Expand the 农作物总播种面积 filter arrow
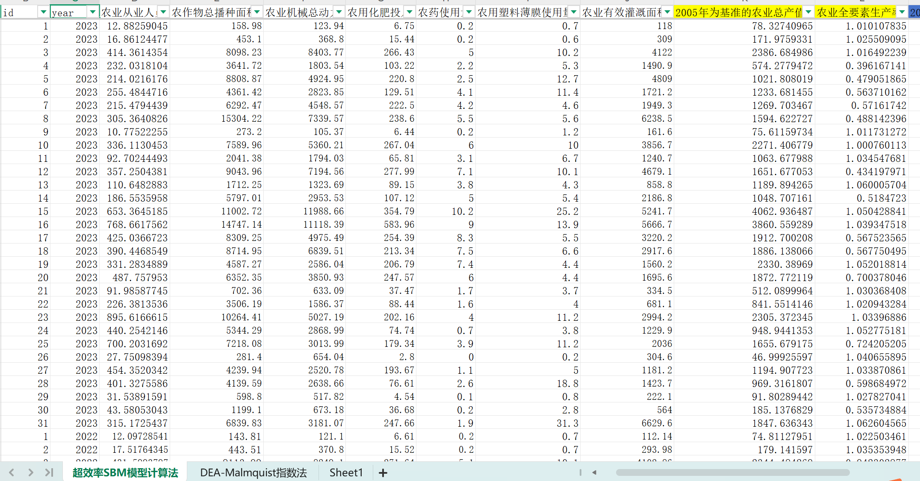This screenshot has height=481, width=920. pos(257,12)
